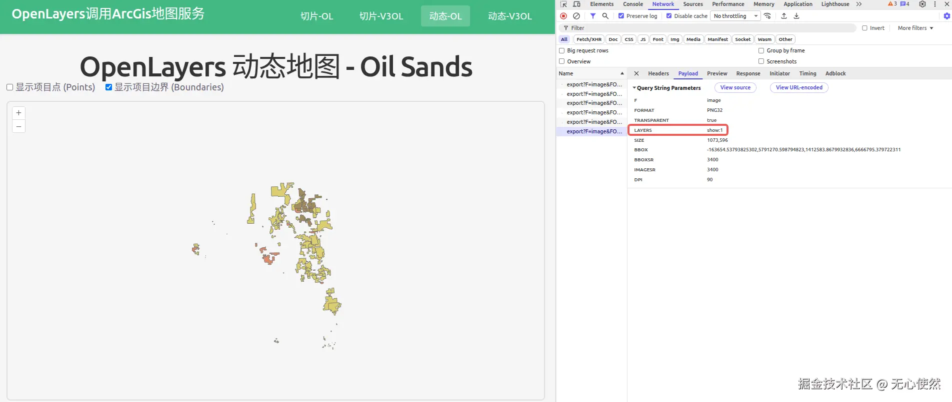Screen dimensions: 952x402
Task: Check Group by frame
Action: click(x=761, y=50)
